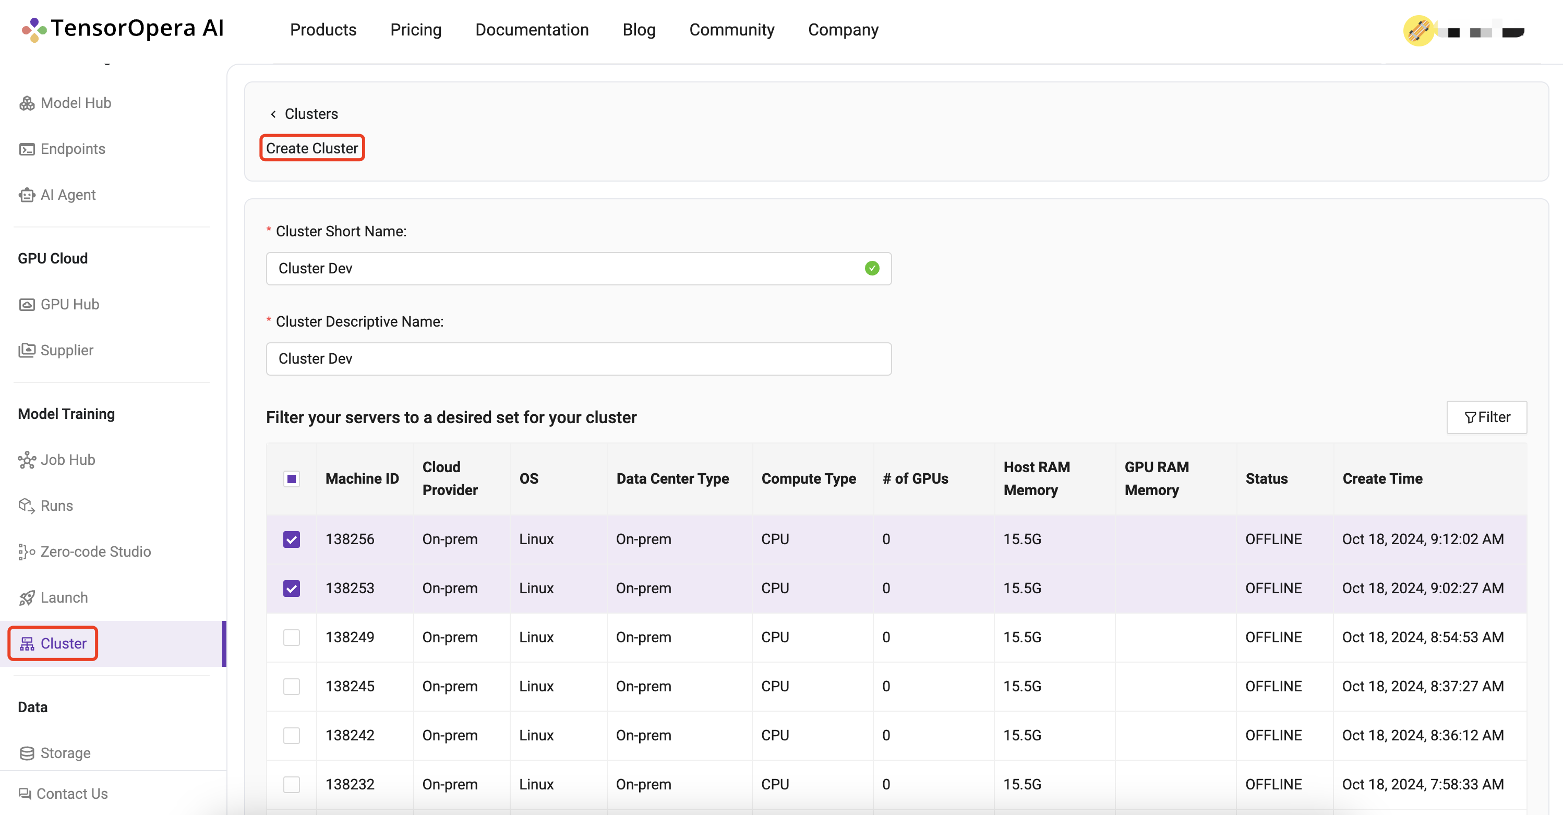Select the AI Agent robot icon
The height and width of the screenshot is (815, 1563).
point(27,196)
